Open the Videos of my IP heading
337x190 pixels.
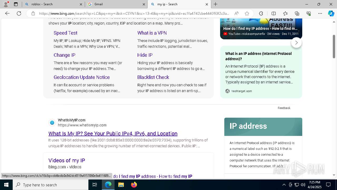click(x=67, y=160)
